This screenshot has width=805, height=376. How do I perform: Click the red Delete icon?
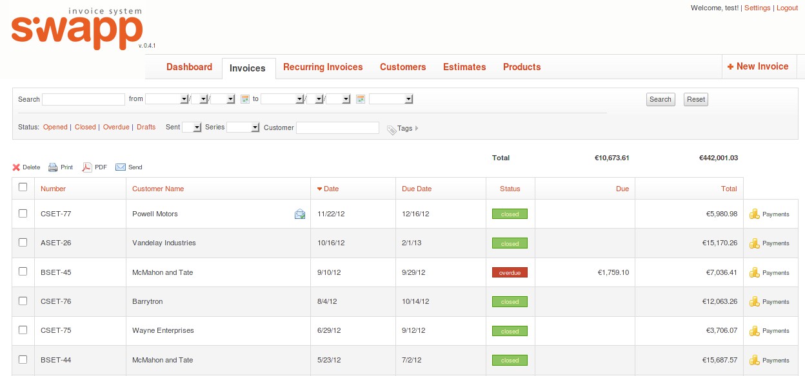16,167
